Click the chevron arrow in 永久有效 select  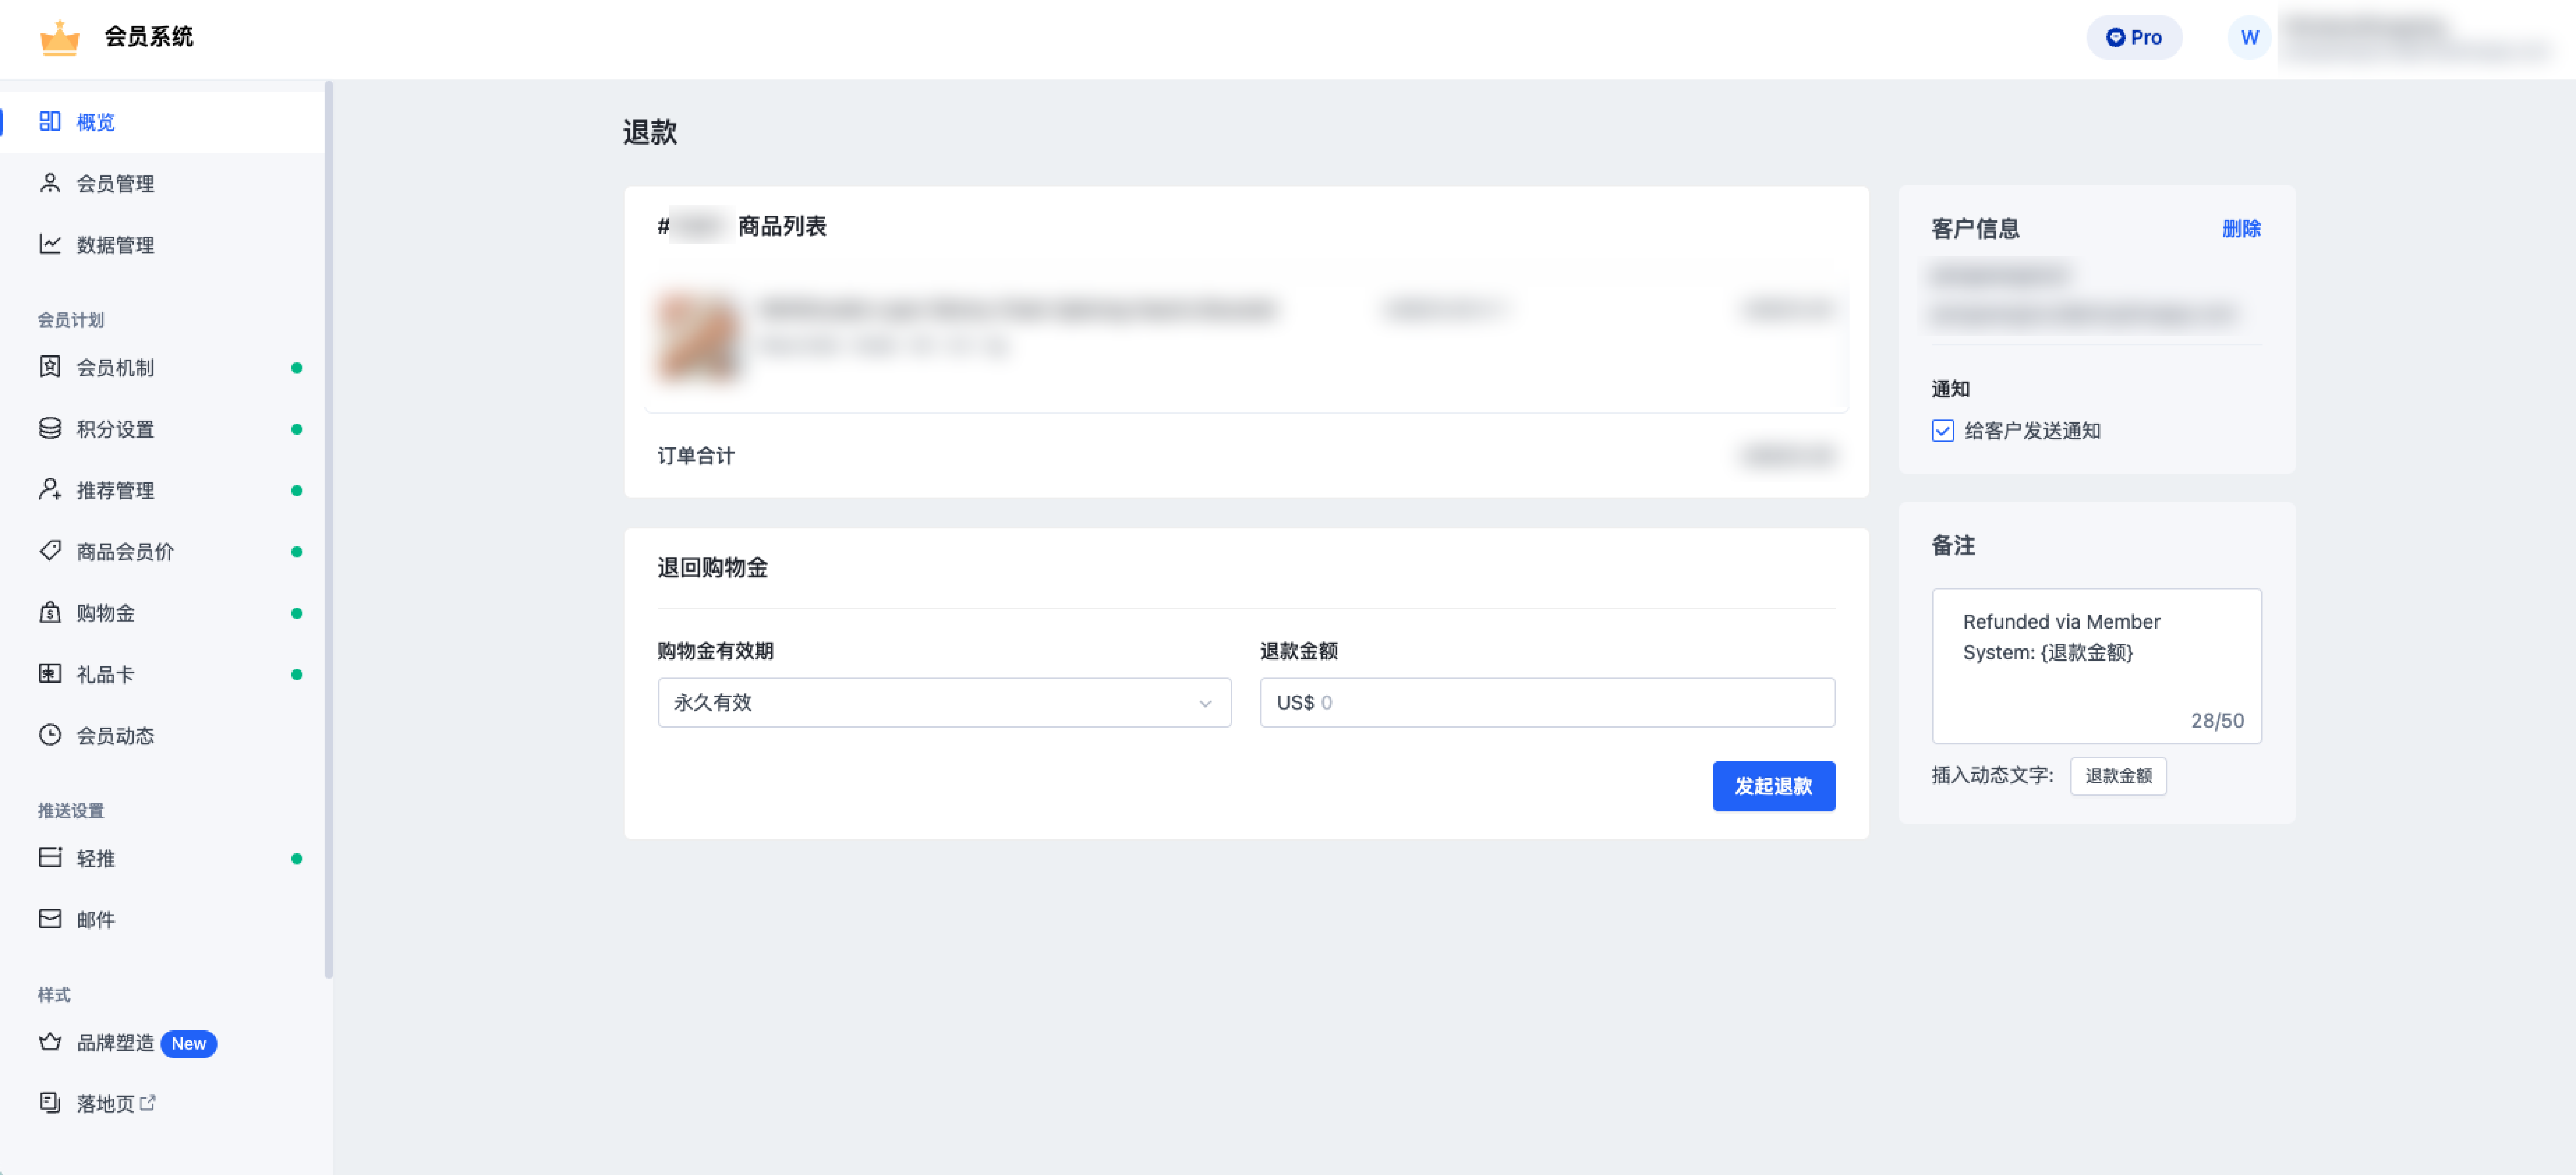click(1205, 703)
